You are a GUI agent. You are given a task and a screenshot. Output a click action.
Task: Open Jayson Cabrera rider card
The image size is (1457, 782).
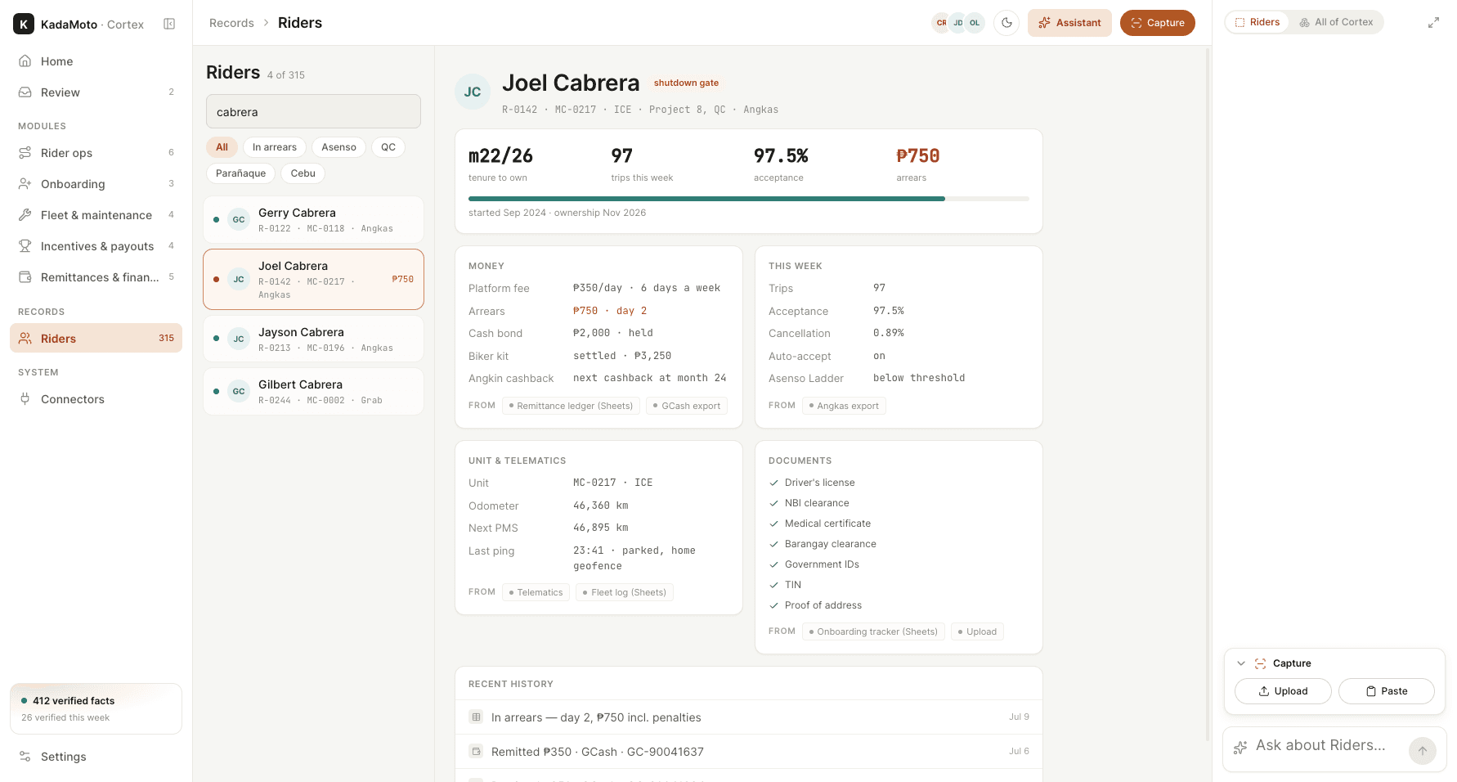313,339
